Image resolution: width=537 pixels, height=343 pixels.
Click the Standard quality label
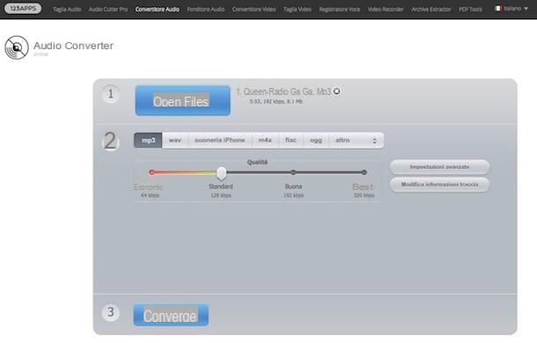221,186
